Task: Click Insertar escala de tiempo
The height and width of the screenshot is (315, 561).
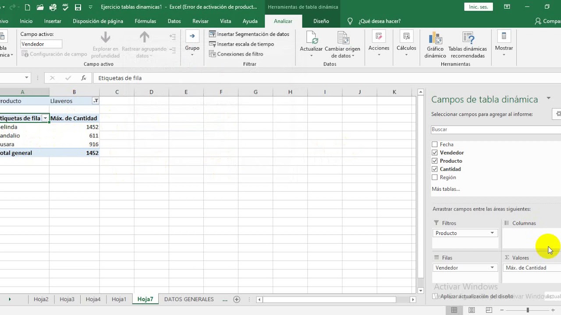Action: click(241, 44)
